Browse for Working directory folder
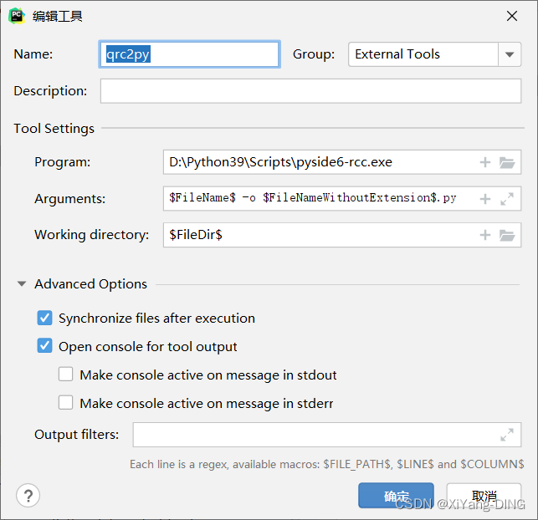The image size is (538, 520). point(507,235)
